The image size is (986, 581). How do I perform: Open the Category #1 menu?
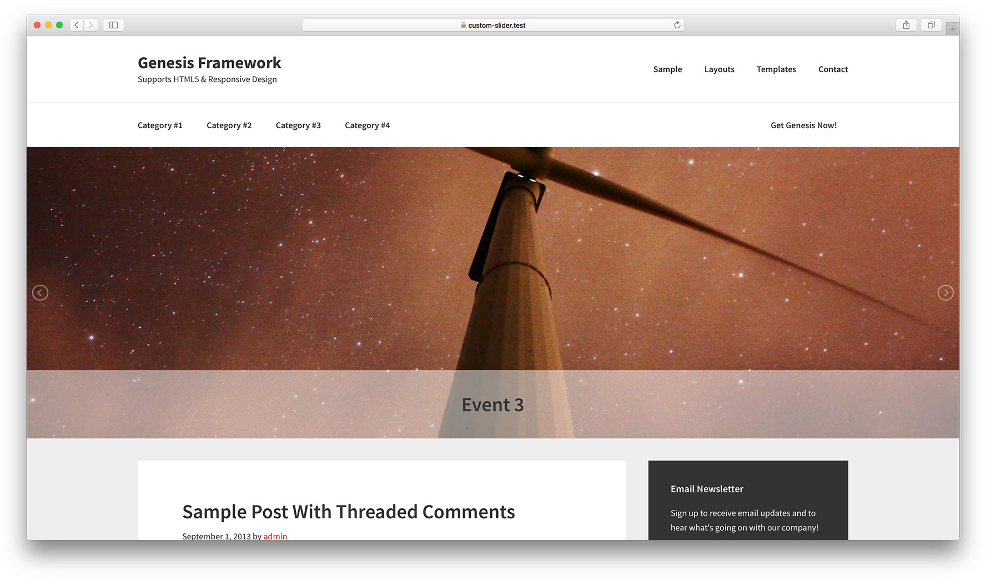point(160,125)
